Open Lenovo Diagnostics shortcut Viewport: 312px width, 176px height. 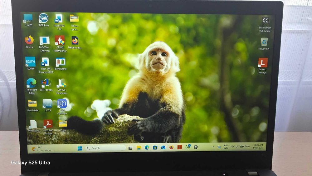tap(61, 86)
